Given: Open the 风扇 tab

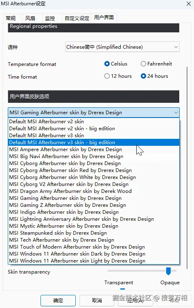Looking at the screenshot, I should coord(32,18).
